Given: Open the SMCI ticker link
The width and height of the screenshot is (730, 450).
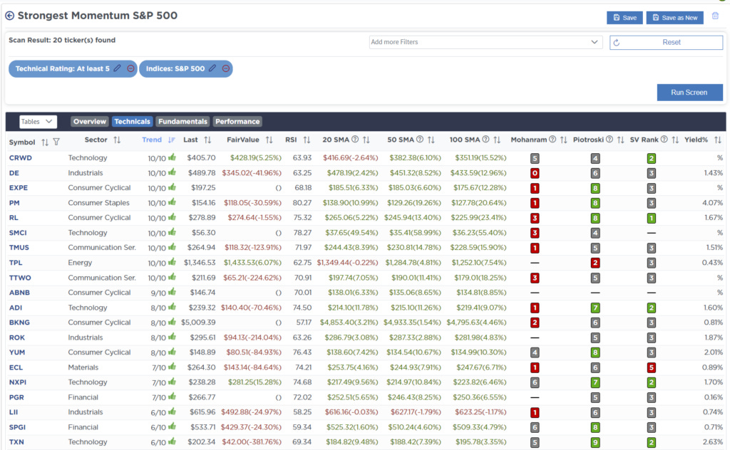Looking at the screenshot, I should pos(18,233).
